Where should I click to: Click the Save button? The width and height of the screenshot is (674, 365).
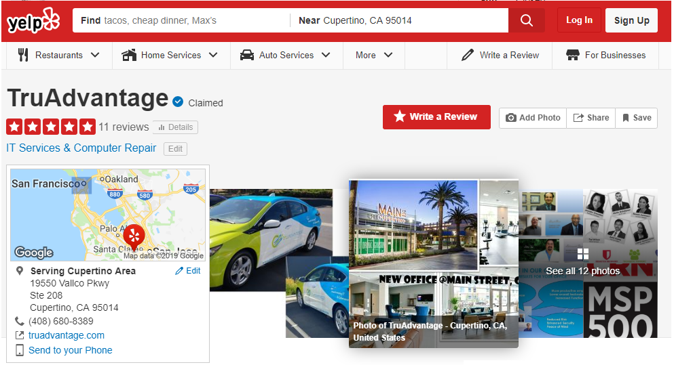tap(637, 118)
